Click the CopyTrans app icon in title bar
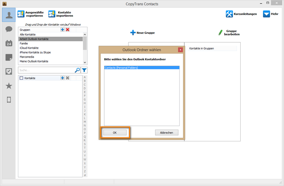This screenshot has width=284, height=186. [x=4, y=4]
